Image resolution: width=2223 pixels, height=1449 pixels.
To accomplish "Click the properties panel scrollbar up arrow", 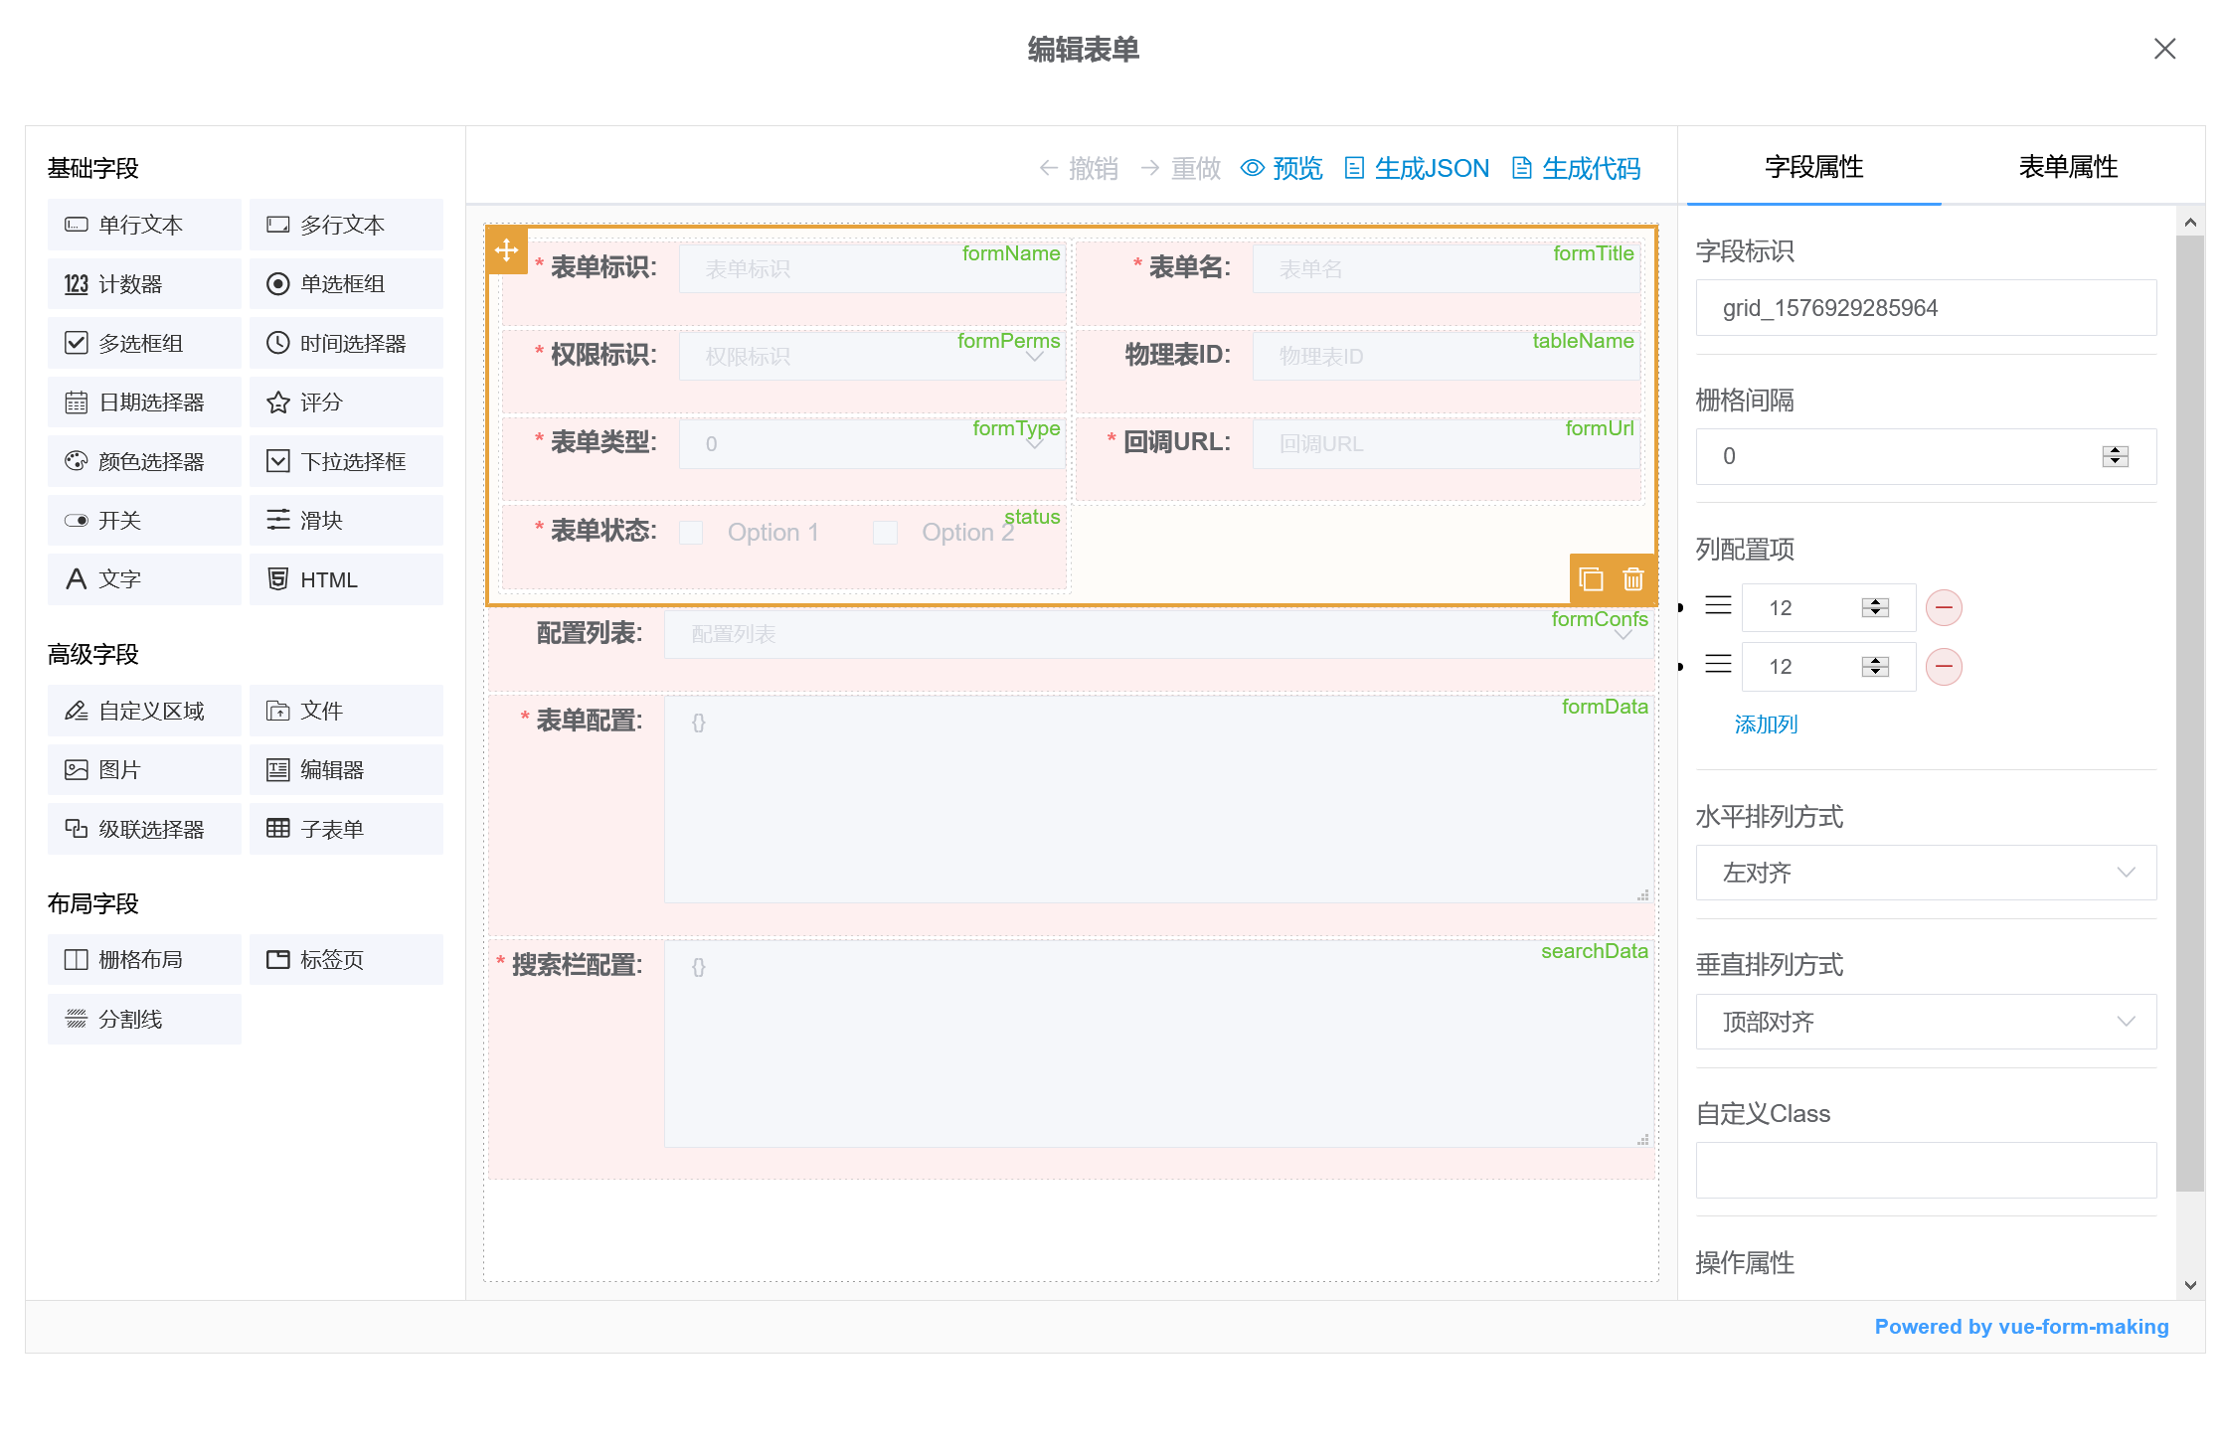I will (x=2190, y=223).
